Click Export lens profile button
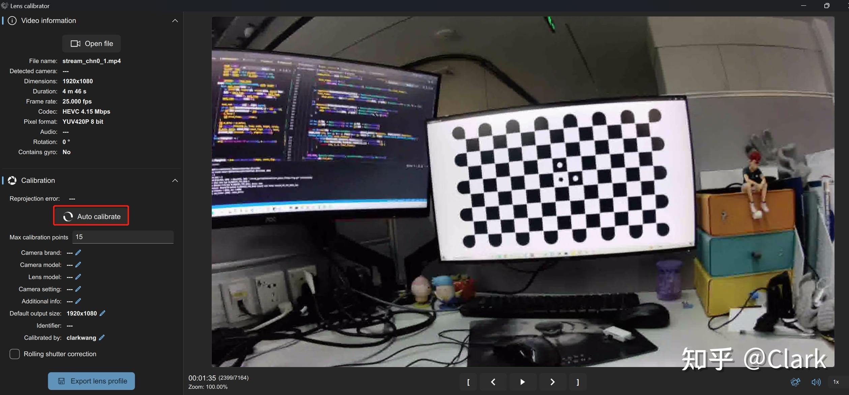849x395 pixels. (91, 381)
